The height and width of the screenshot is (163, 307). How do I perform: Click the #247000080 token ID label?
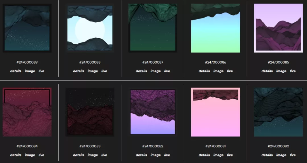[x=278, y=146]
